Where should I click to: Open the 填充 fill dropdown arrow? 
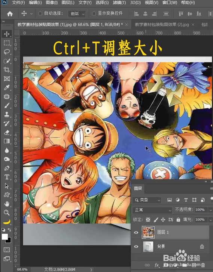211,220
